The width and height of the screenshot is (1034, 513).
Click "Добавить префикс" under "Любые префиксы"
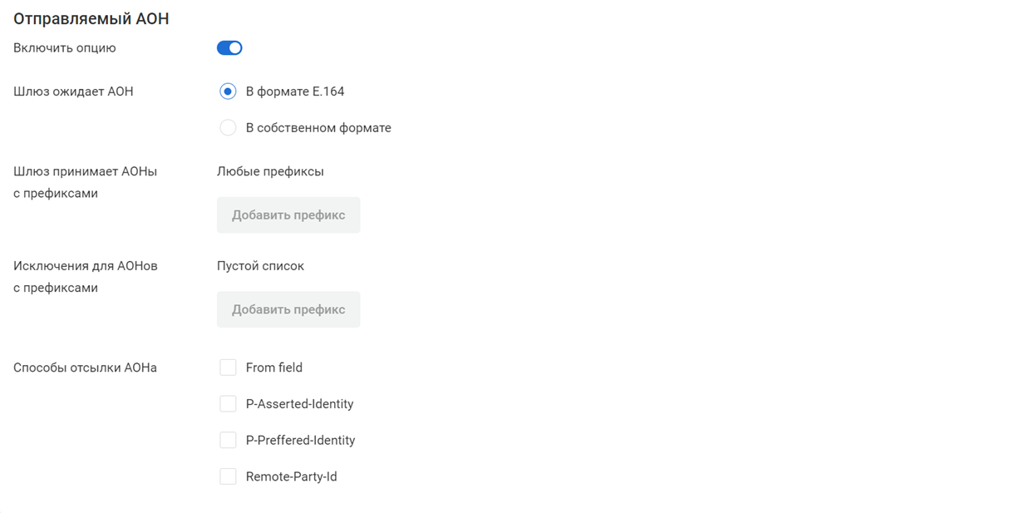[288, 215]
